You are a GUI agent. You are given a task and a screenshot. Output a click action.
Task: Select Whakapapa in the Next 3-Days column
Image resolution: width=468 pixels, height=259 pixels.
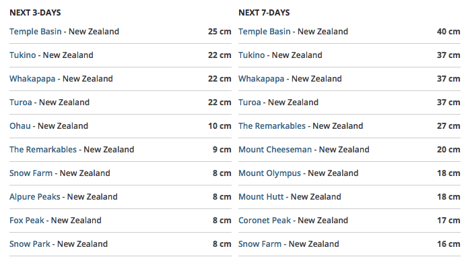(32, 79)
